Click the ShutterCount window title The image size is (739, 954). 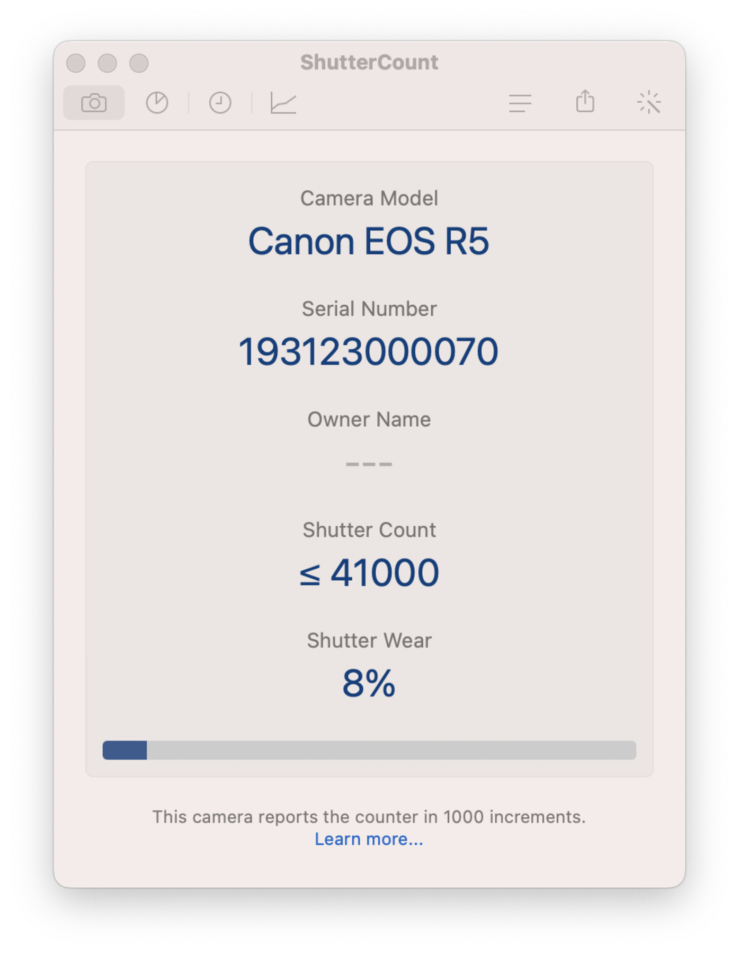(369, 63)
